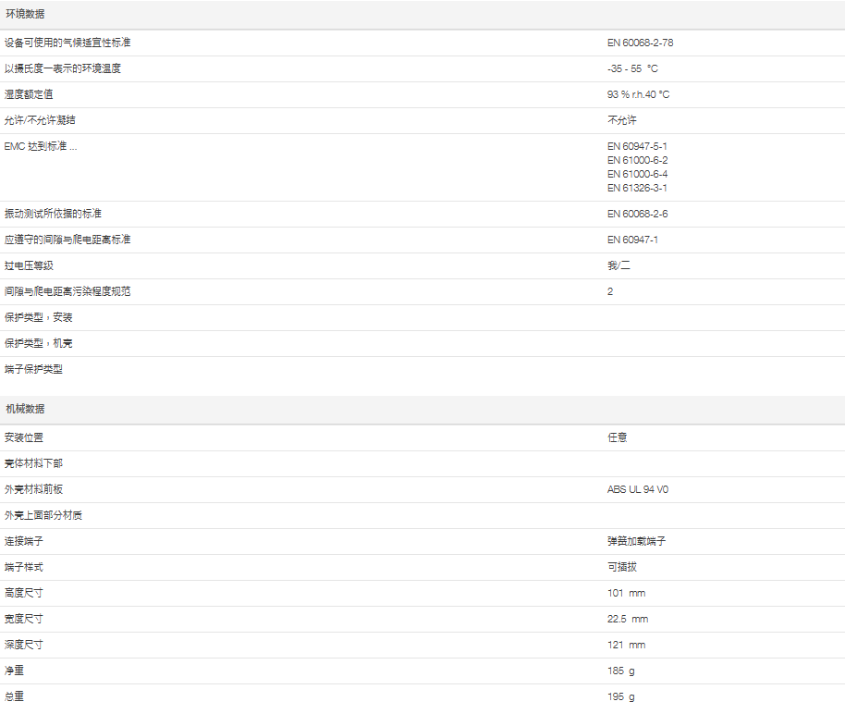Click the -35 - 55 °C temperature value
Viewport: 845px width, 714px height.
tap(632, 68)
